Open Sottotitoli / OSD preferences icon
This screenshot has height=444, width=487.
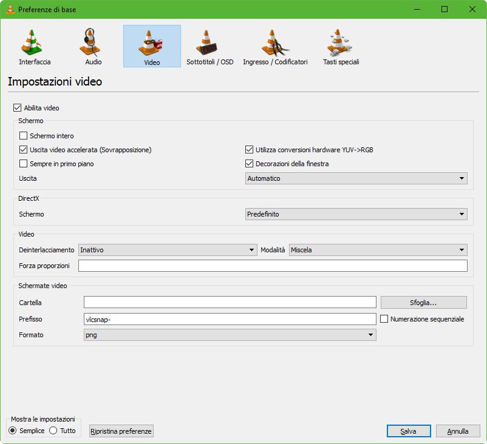[209, 43]
